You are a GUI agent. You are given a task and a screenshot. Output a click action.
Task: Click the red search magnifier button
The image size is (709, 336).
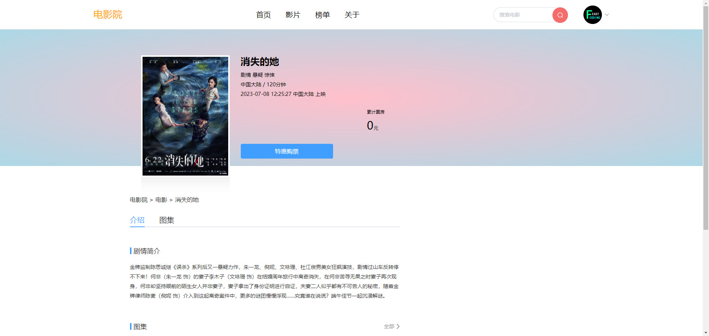click(560, 15)
